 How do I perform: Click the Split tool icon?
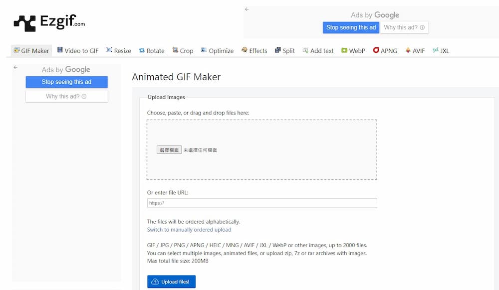pyautogui.click(x=277, y=50)
